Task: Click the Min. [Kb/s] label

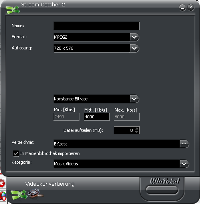Action: (64, 110)
